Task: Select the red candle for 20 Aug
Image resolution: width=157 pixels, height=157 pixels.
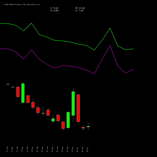Action: point(38,110)
